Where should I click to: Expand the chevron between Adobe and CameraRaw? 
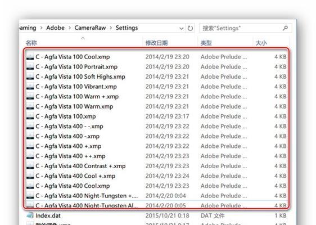(70, 28)
